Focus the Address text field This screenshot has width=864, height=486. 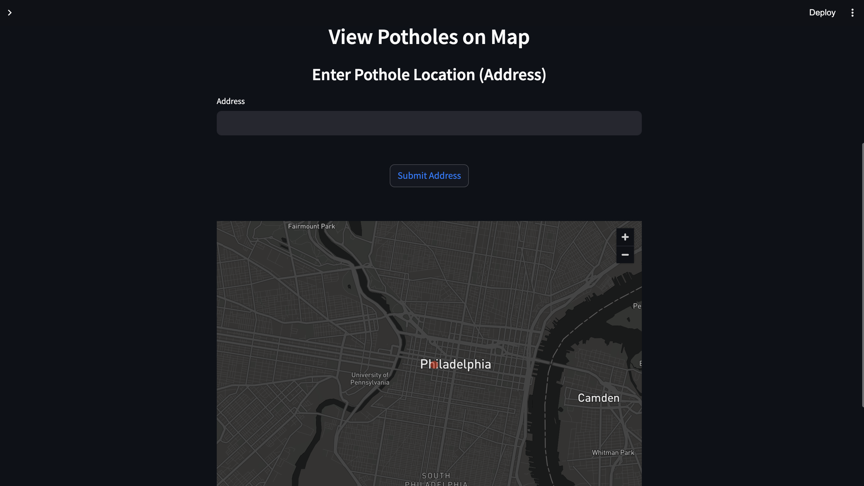pyautogui.click(x=429, y=123)
